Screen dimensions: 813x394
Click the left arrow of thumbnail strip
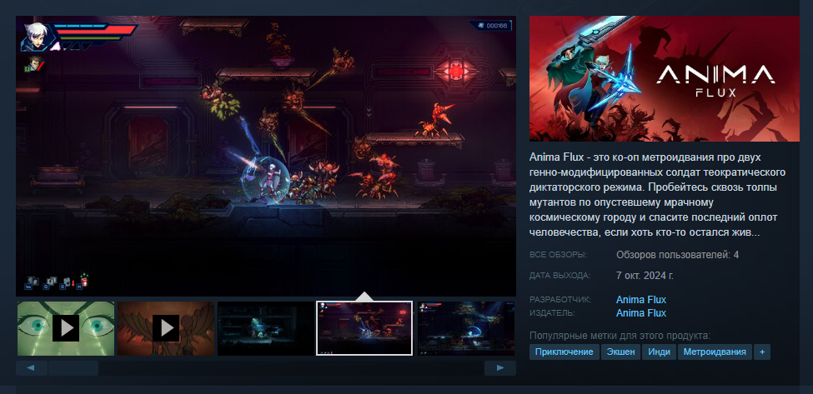[x=31, y=368]
